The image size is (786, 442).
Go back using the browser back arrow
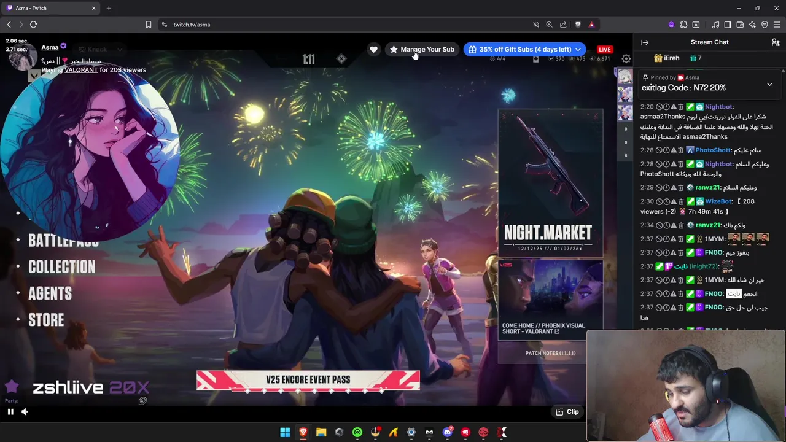[x=9, y=25]
